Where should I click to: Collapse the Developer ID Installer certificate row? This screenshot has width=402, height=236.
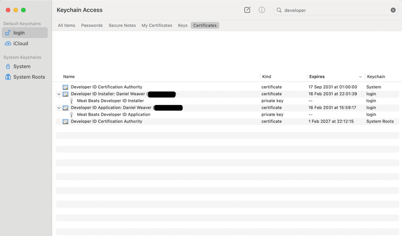coord(59,94)
